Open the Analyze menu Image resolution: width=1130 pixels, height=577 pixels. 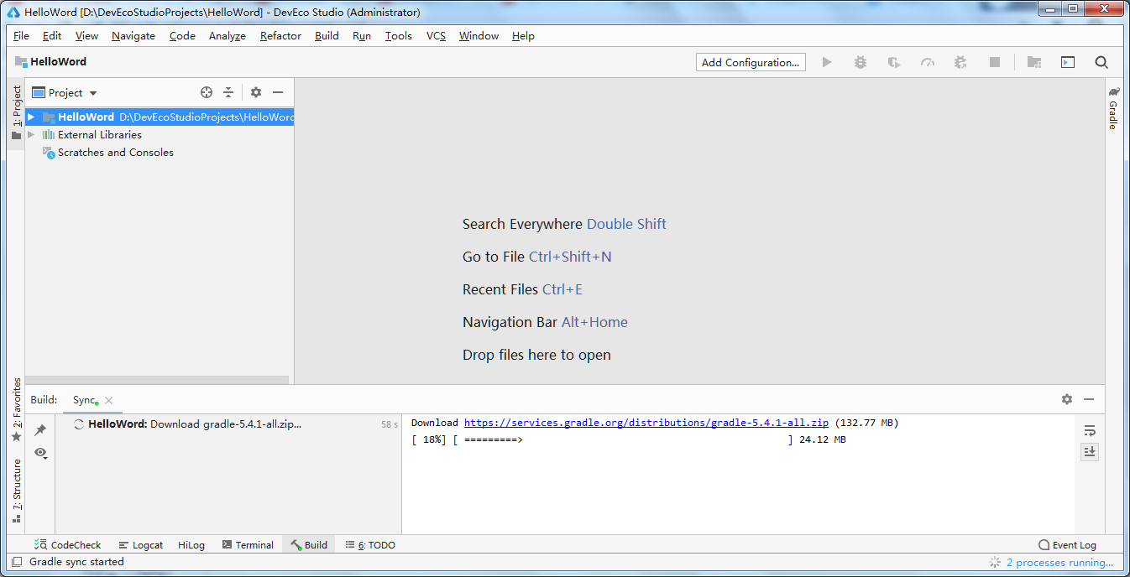tap(228, 36)
